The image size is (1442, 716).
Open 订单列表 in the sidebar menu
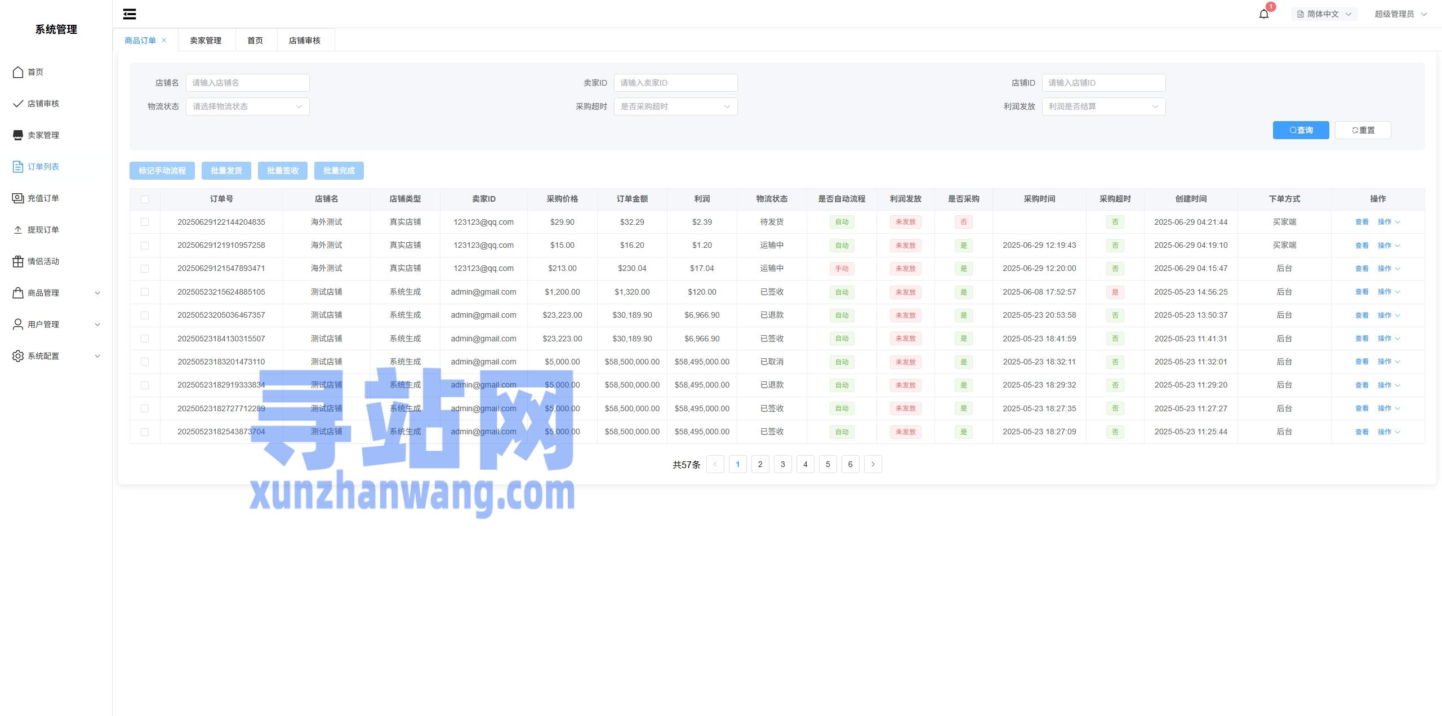[43, 167]
